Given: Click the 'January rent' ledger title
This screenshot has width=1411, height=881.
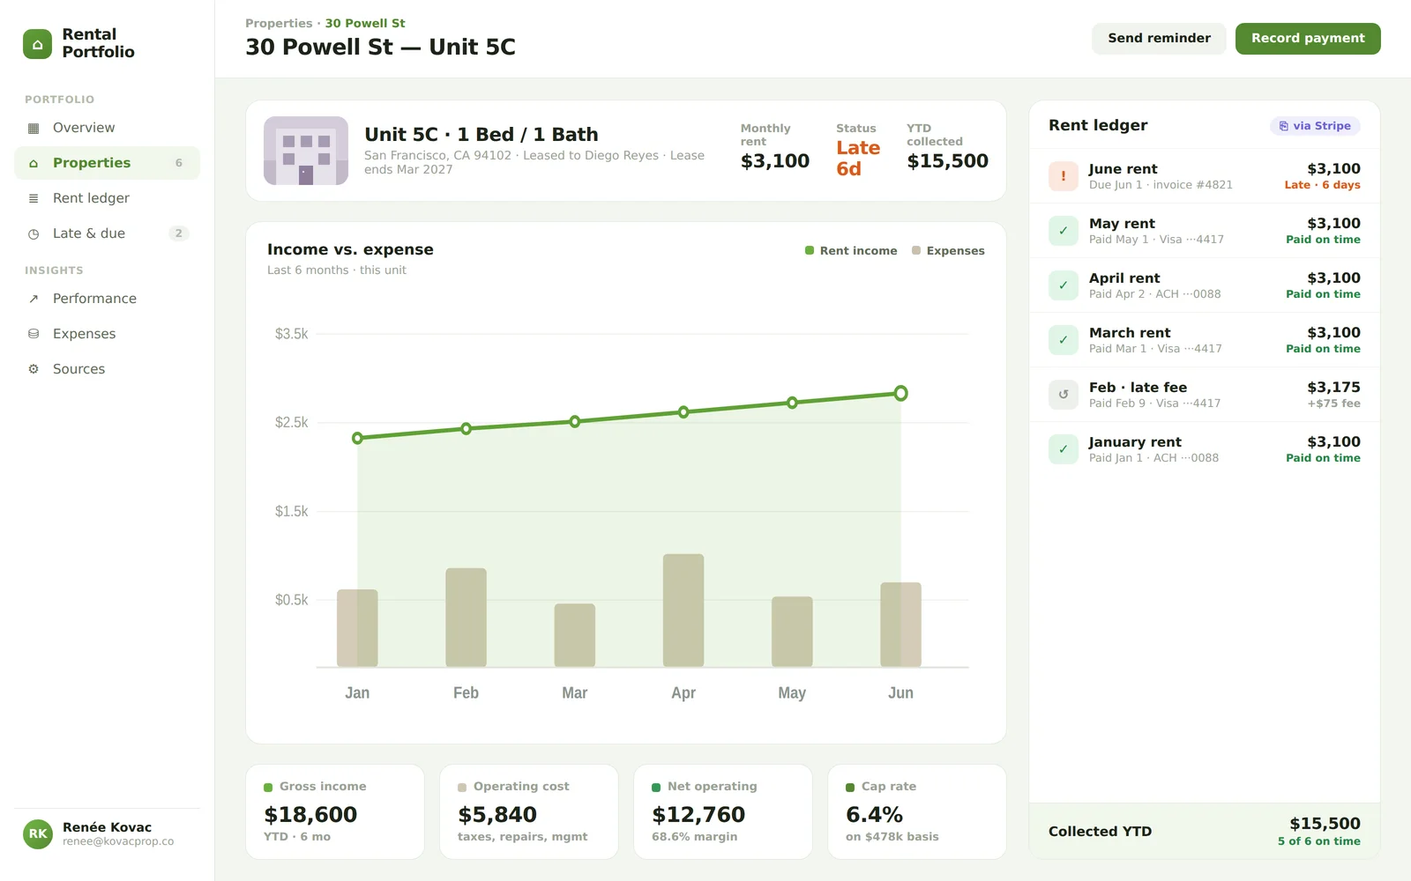Looking at the screenshot, I should tap(1135, 442).
